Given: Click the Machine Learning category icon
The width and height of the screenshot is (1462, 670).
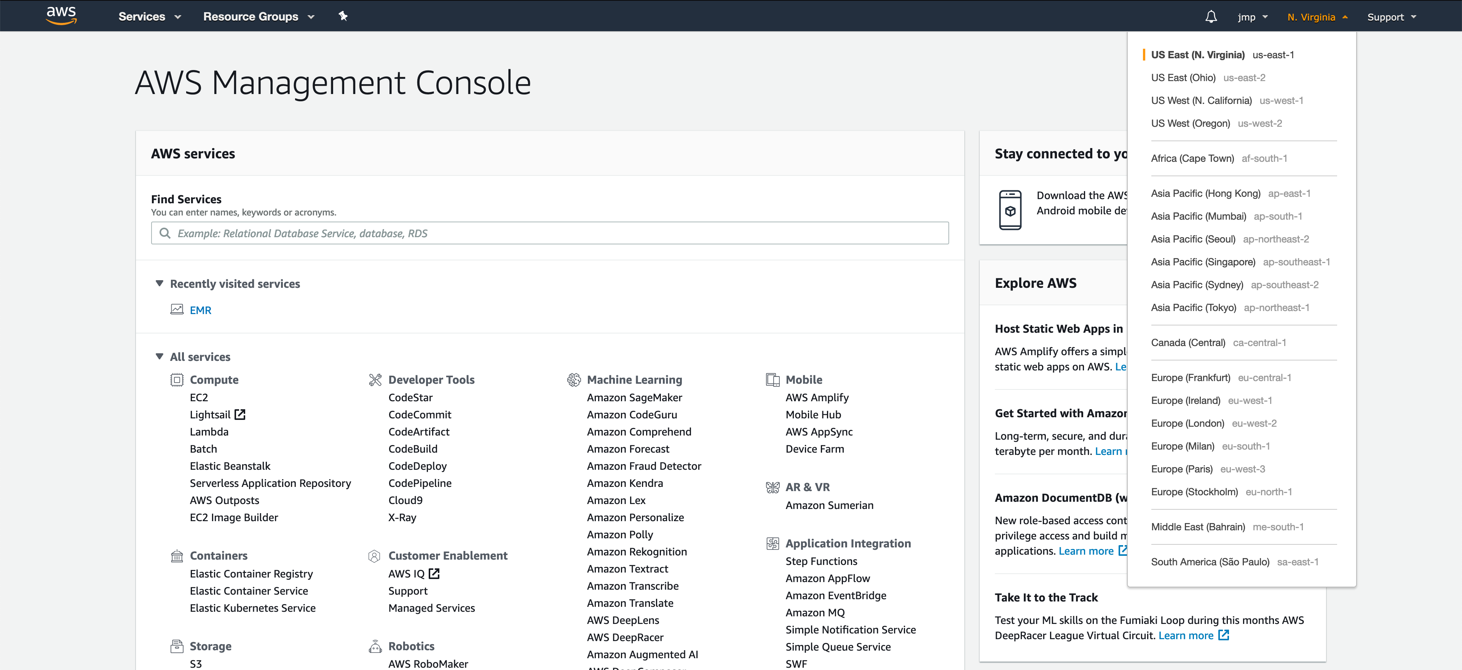Looking at the screenshot, I should (574, 380).
